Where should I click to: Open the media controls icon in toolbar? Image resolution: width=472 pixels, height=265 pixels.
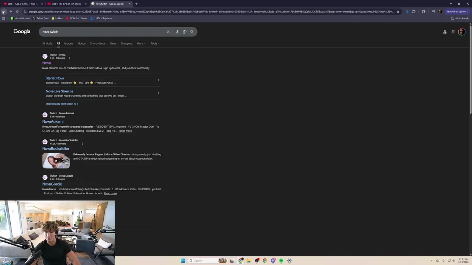click(x=434, y=12)
